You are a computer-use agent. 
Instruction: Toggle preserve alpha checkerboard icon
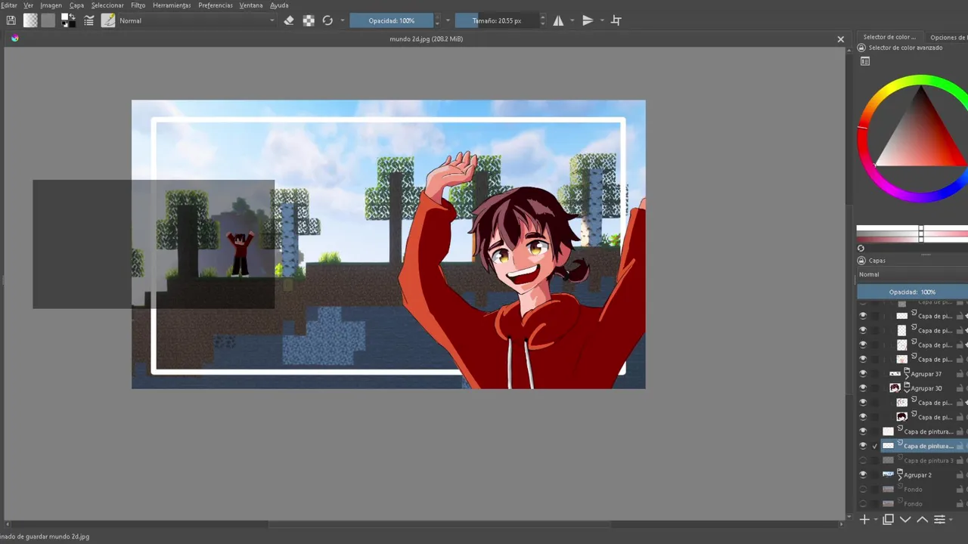coord(309,20)
